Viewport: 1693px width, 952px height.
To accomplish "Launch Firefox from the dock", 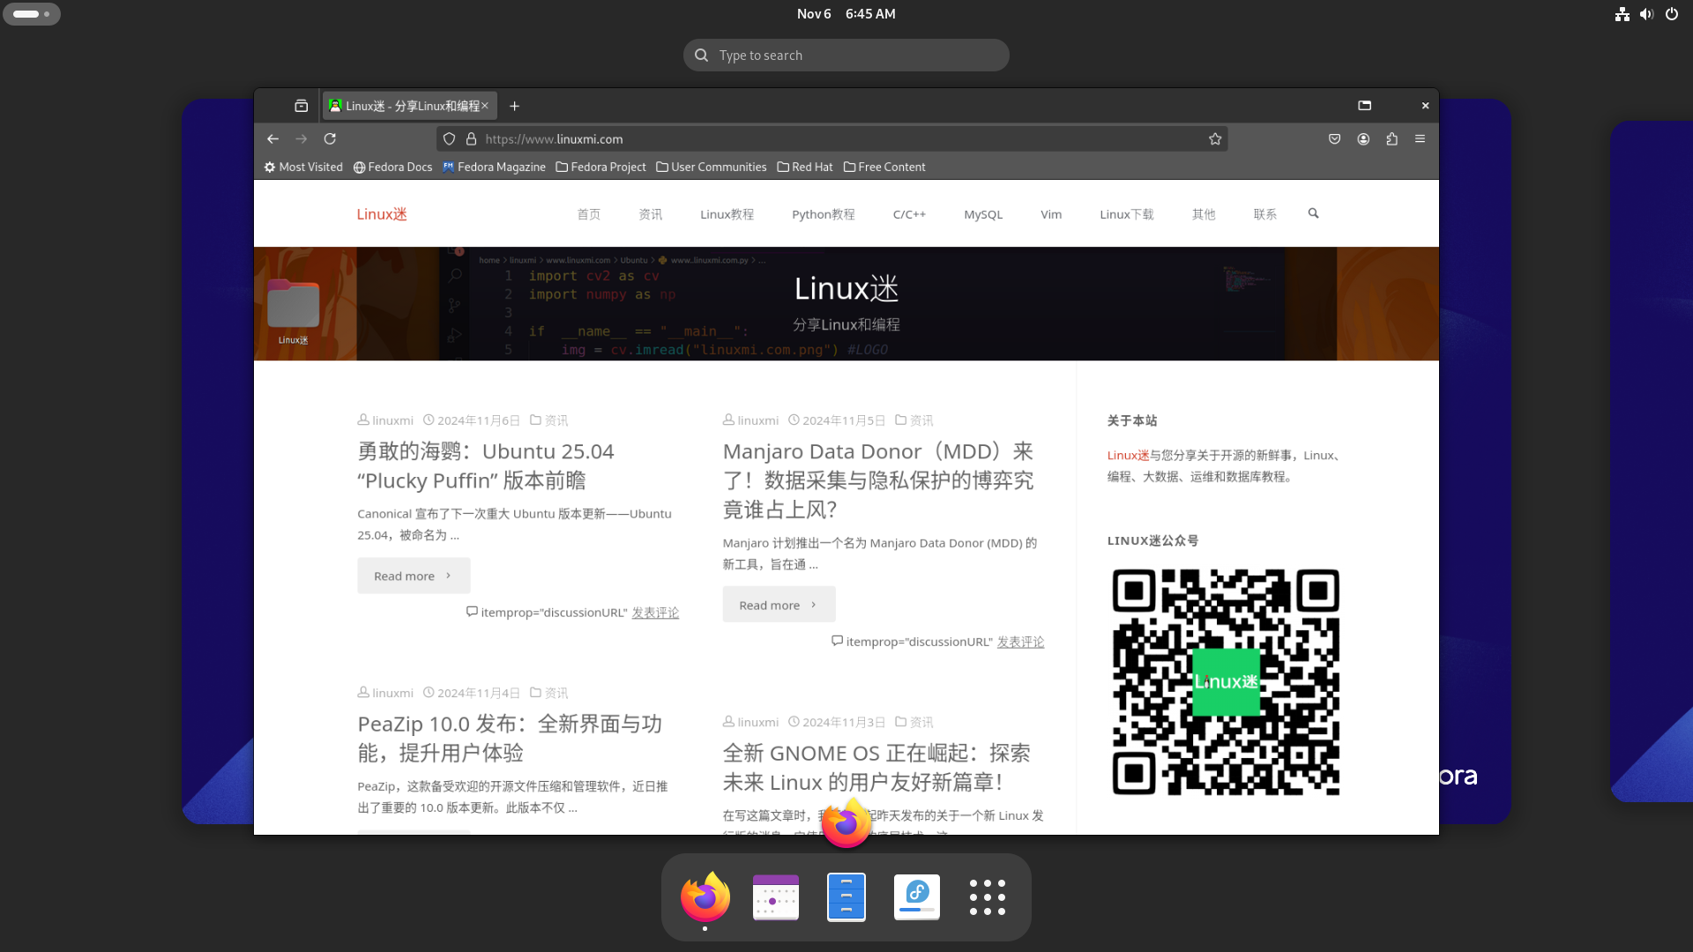I will pyautogui.click(x=705, y=896).
